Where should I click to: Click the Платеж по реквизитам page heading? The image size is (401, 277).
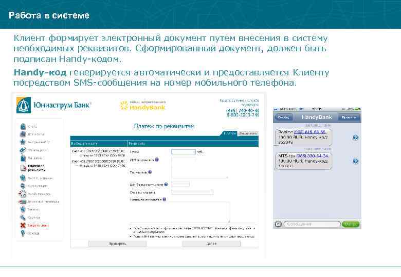pos(164,126)
